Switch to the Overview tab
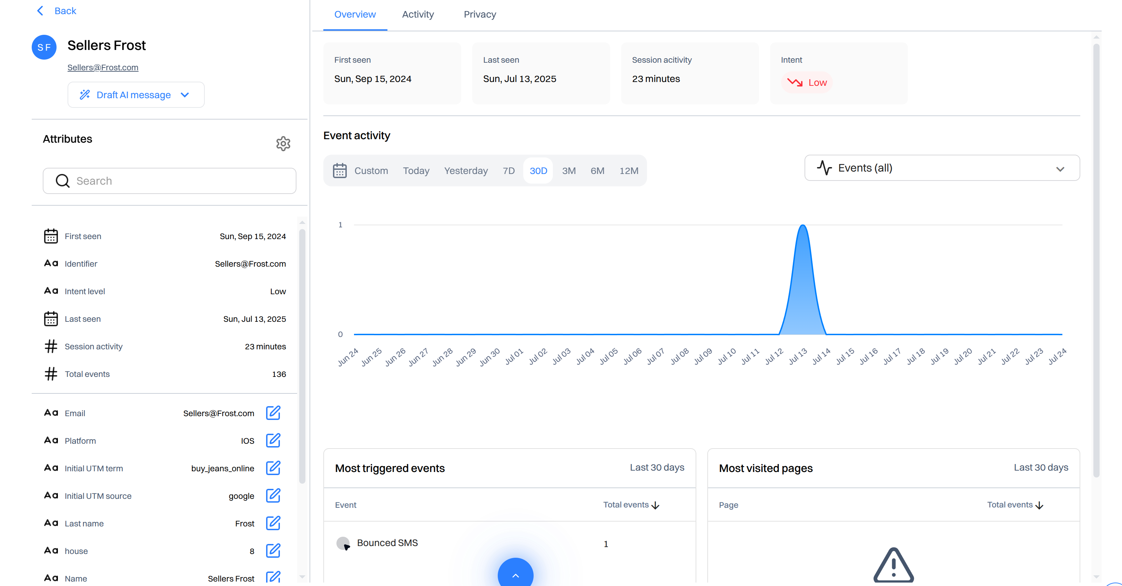Image resolution: width=1122 pixels, height=586 pixels. click(355, 14)
